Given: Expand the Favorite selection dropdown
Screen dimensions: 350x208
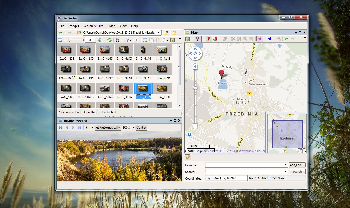Looking at the screenshot, I should point(285,165).
